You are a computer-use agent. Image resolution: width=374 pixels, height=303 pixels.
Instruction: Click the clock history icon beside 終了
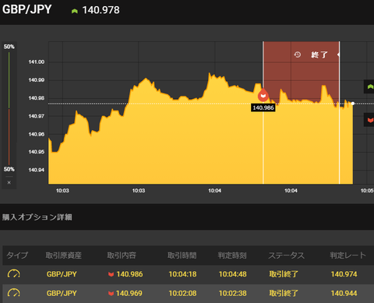(x=298, y=55)
